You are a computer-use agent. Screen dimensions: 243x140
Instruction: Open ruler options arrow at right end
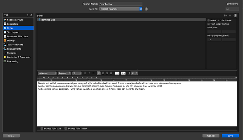coord(236,78)
